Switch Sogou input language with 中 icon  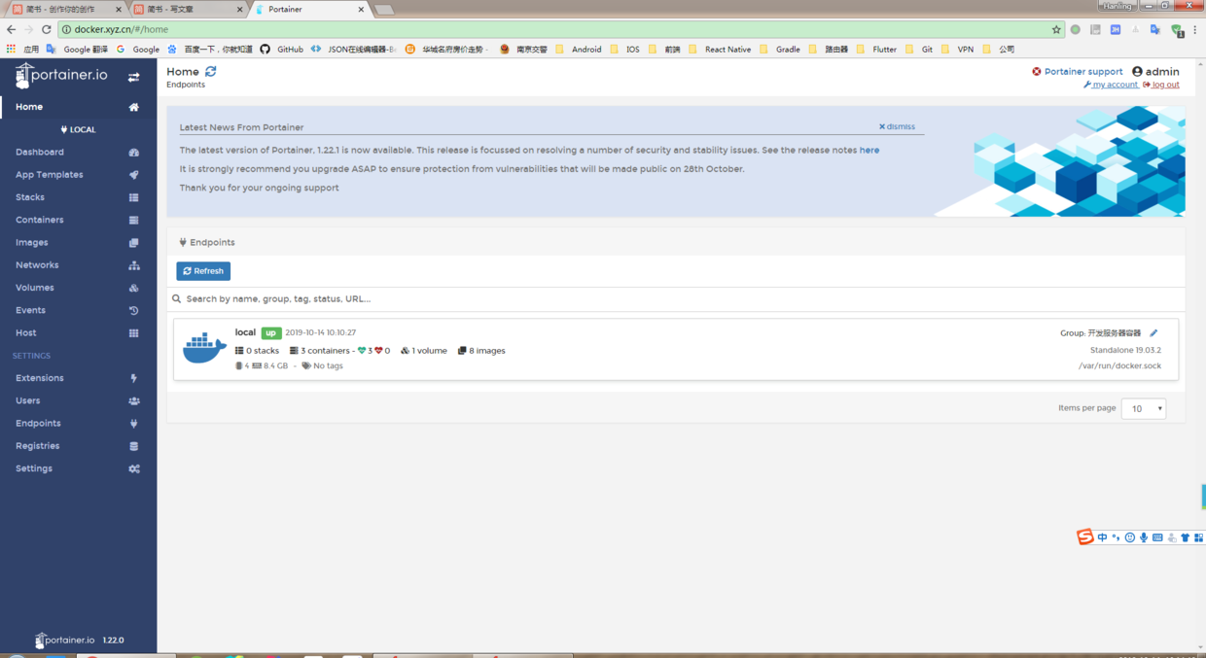pos(1102,537)
